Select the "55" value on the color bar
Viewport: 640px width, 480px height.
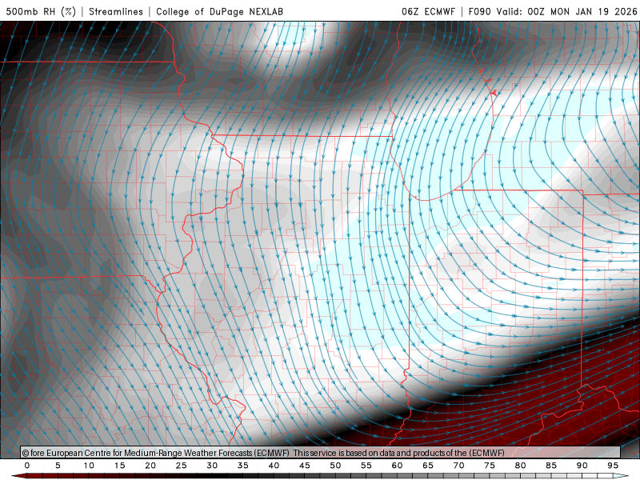tap(366, 466)
